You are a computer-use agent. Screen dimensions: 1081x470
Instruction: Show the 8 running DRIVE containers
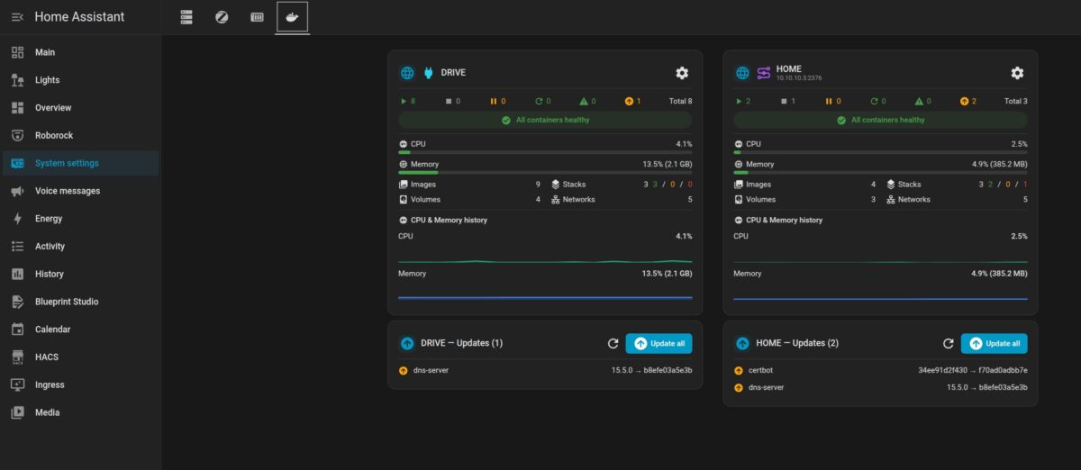tap(407, 101)
